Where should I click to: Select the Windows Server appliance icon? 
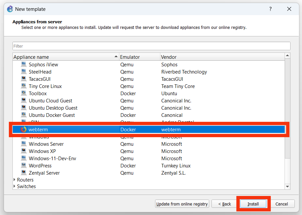tap(23, 144)
